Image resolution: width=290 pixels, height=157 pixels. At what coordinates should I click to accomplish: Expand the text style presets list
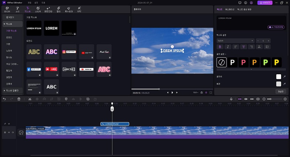click(x=251, y=69)
